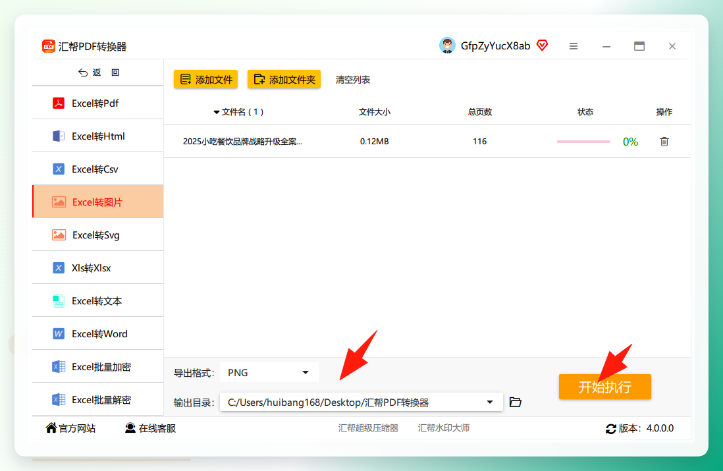Click the Excel转Pdf red PDF icon
This screenshot has width=723, height=471.
click(59, 103)
